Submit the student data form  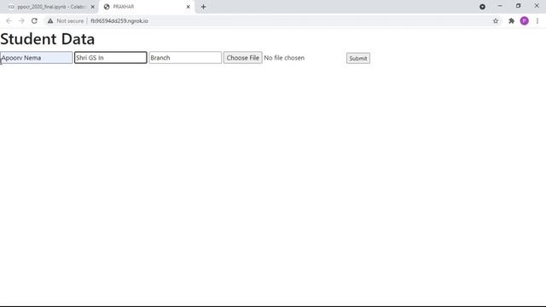[358, 58]
